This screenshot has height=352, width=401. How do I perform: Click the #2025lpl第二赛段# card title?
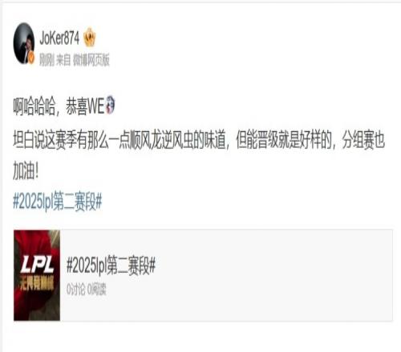tap(111, 266)
